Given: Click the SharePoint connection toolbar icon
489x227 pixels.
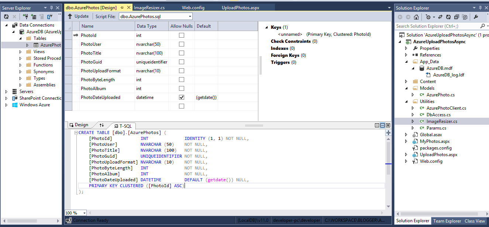Looking at the screenshot, I should tap(50, 17).
